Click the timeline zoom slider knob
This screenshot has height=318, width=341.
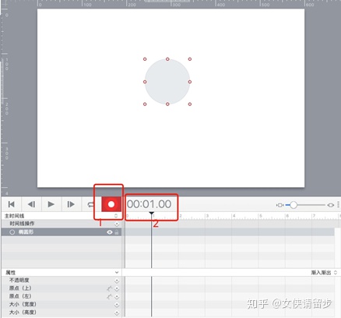[294, 205]
